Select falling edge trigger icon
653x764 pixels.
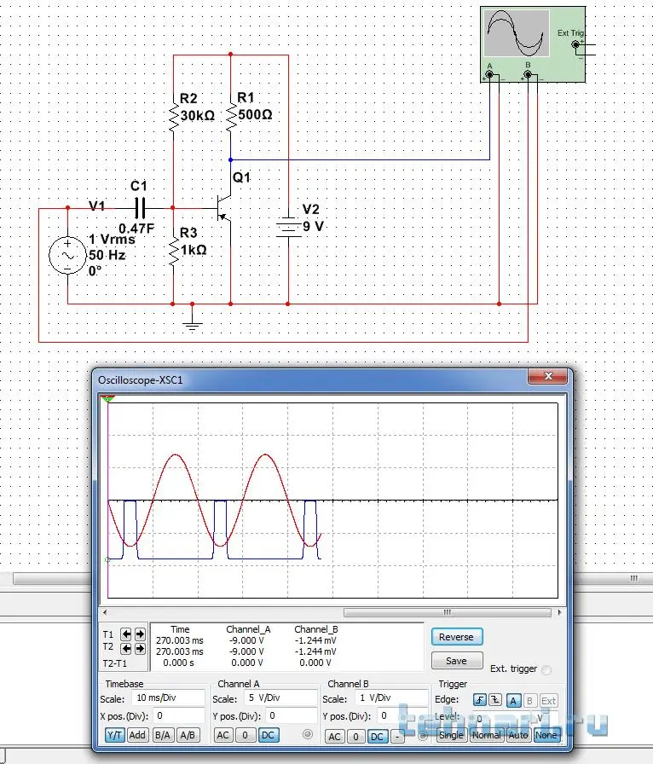(495, 700)
